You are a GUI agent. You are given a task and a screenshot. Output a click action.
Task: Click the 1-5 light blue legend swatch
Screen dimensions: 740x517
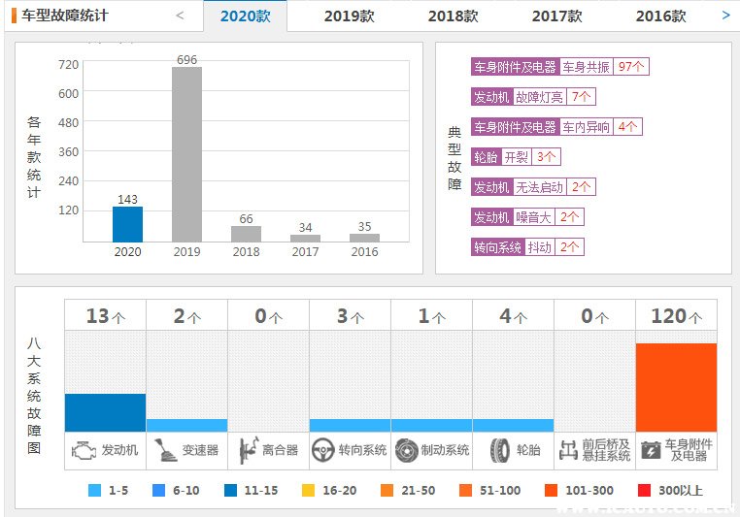click(94, 491)
